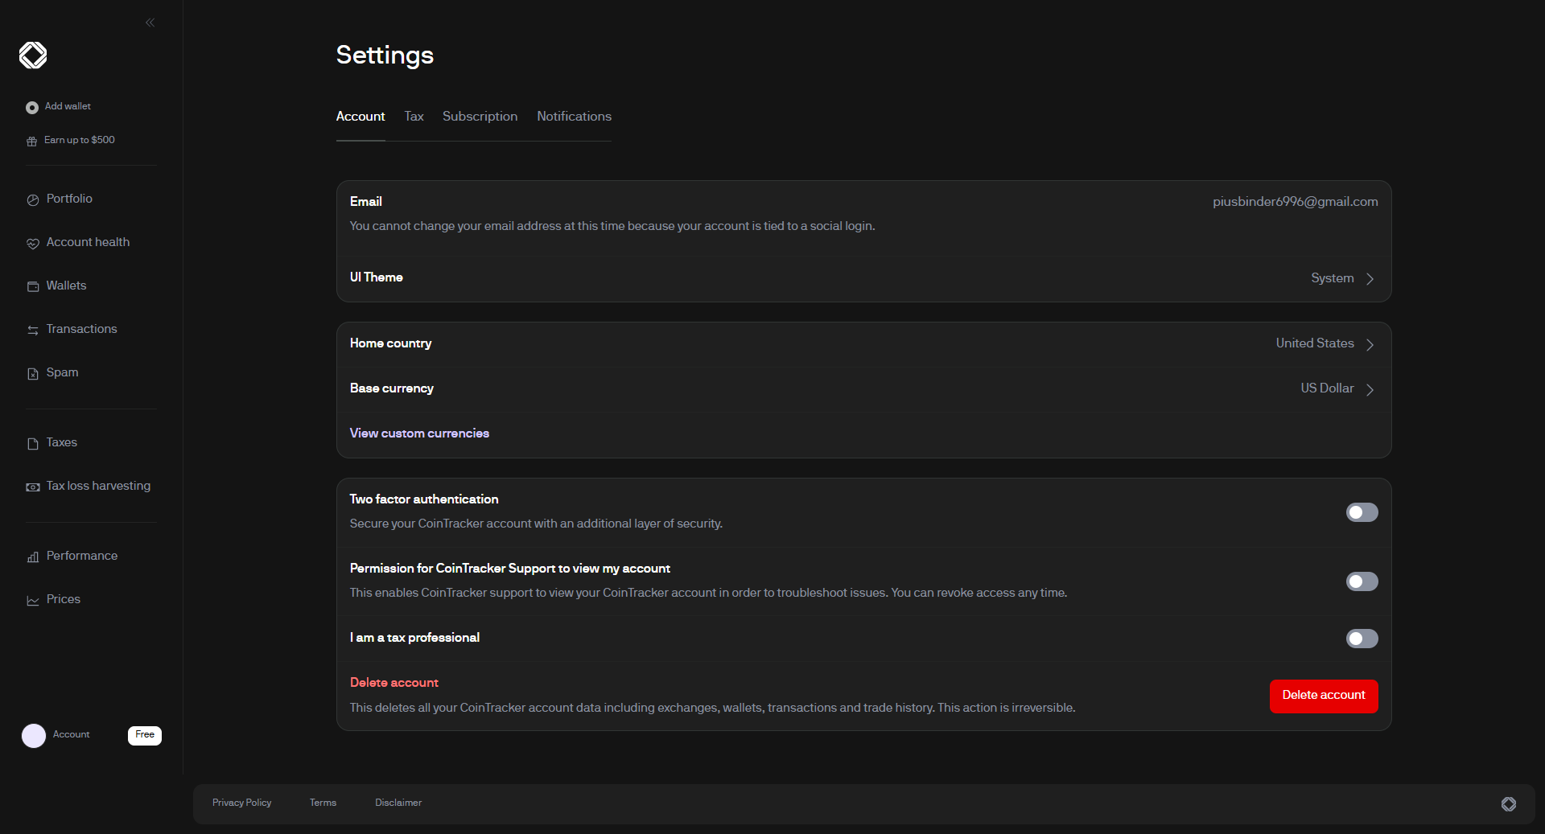Turn on I am a tax professional

click(x=1362, y=639)
